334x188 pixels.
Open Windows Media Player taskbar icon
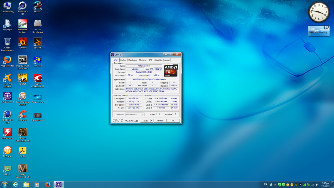click(x=37, y=184)
